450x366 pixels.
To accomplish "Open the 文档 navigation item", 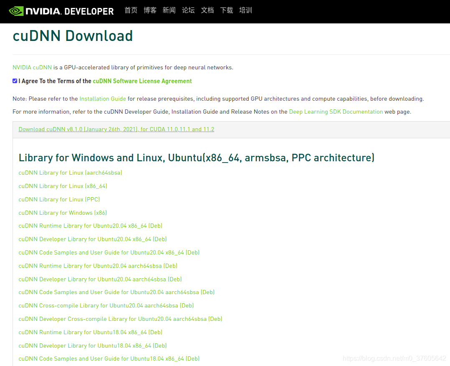I will point(207,10).
